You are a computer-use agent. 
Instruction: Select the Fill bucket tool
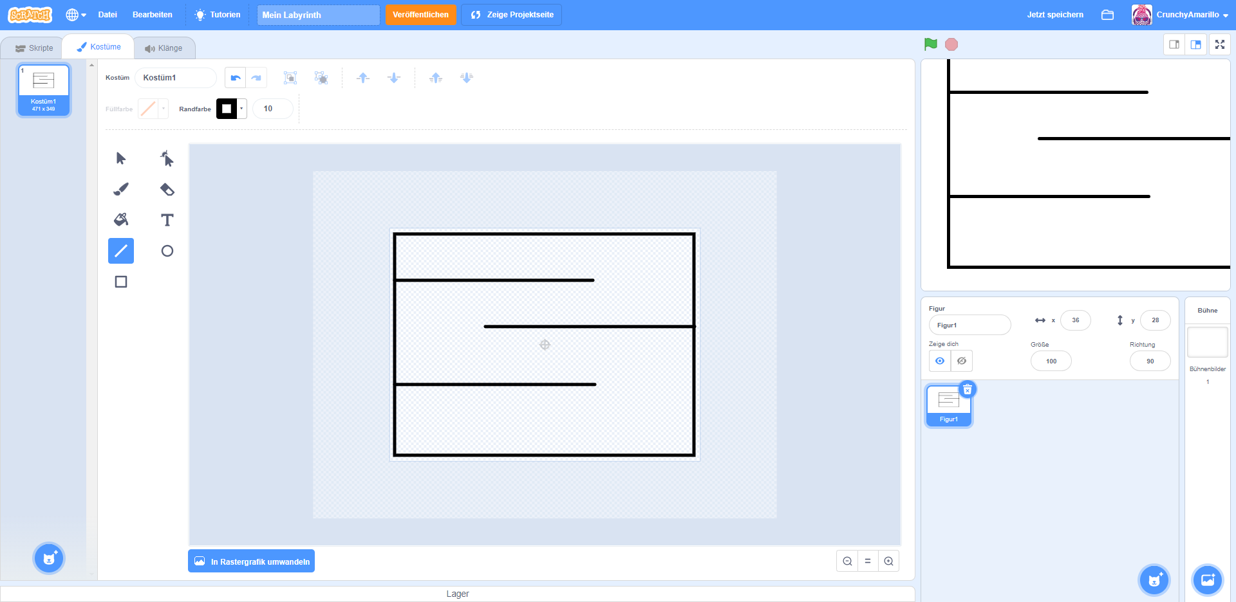click(120, 220)
